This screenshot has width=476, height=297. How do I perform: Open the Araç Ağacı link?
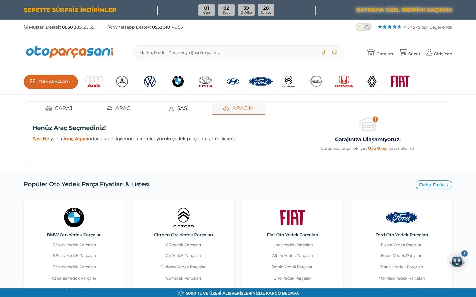click(x=76, y=139)
